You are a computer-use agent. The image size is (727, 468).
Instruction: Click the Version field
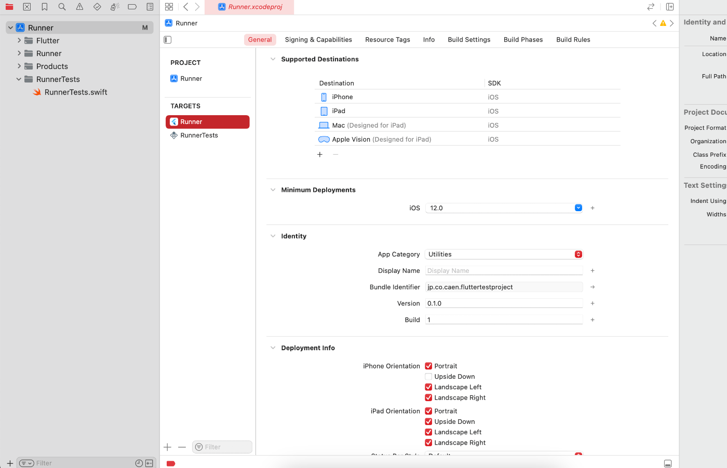click(x=504, y=304)
